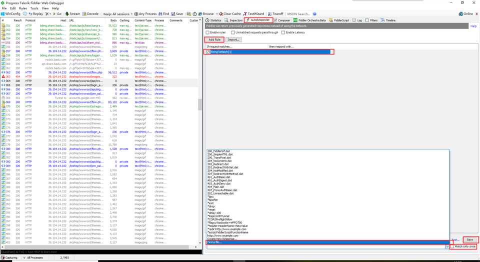Toggle Capturing in the status bar
Image resolution: width=480 pixels, height=262 pixels.
pos(9,257)
